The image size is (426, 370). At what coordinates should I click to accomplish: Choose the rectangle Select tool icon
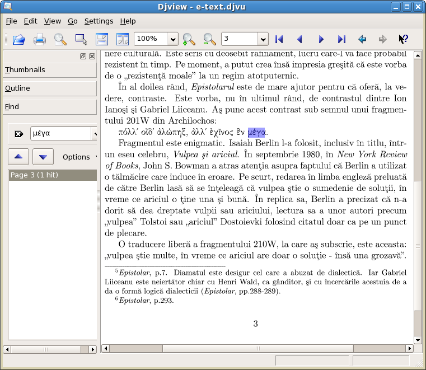pyautogui.click(x=81, y=39)
